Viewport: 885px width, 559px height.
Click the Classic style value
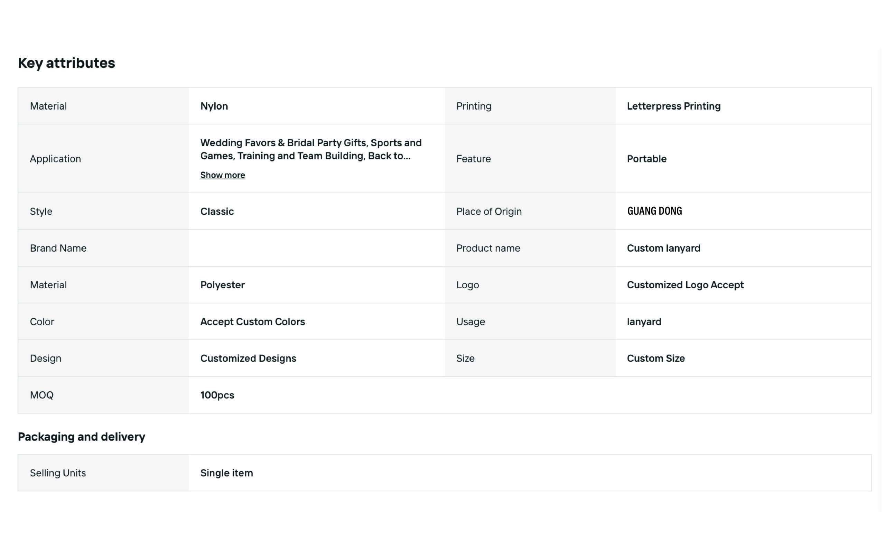click(217, 211)
